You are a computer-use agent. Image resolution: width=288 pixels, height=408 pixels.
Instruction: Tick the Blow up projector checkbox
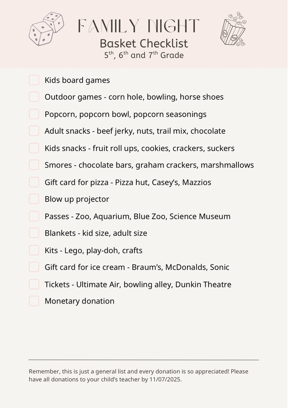click(34, 199)
